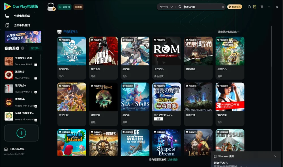This screenshot has width=283, height=167.
Task: Open the 极速会员 membership button
Action: coord(235,7)
